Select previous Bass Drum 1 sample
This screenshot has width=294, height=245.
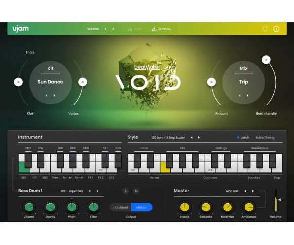coord(90,191)
